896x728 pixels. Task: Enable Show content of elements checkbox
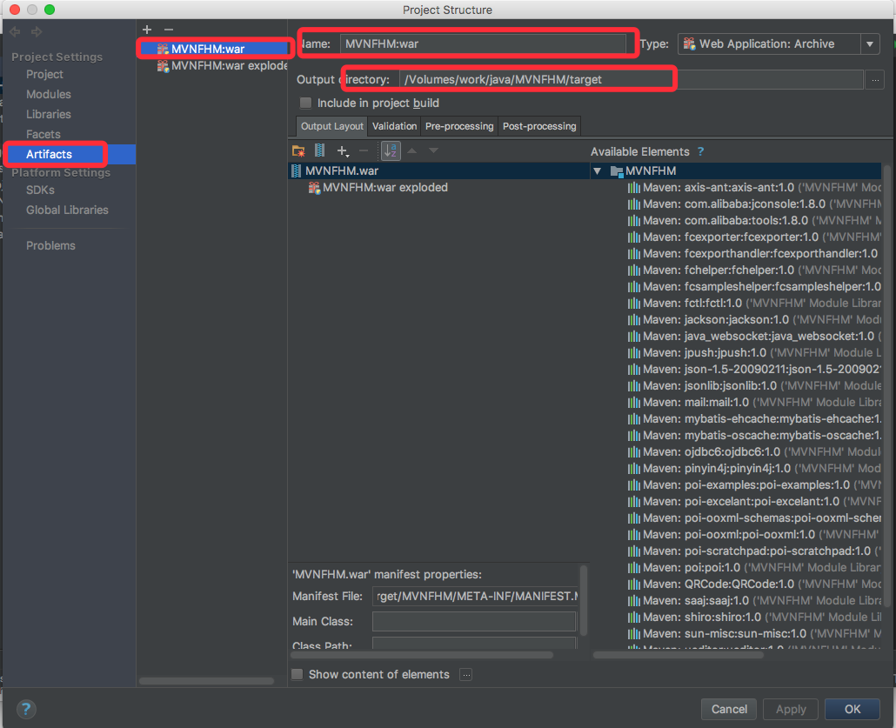[x=298, y=674]
